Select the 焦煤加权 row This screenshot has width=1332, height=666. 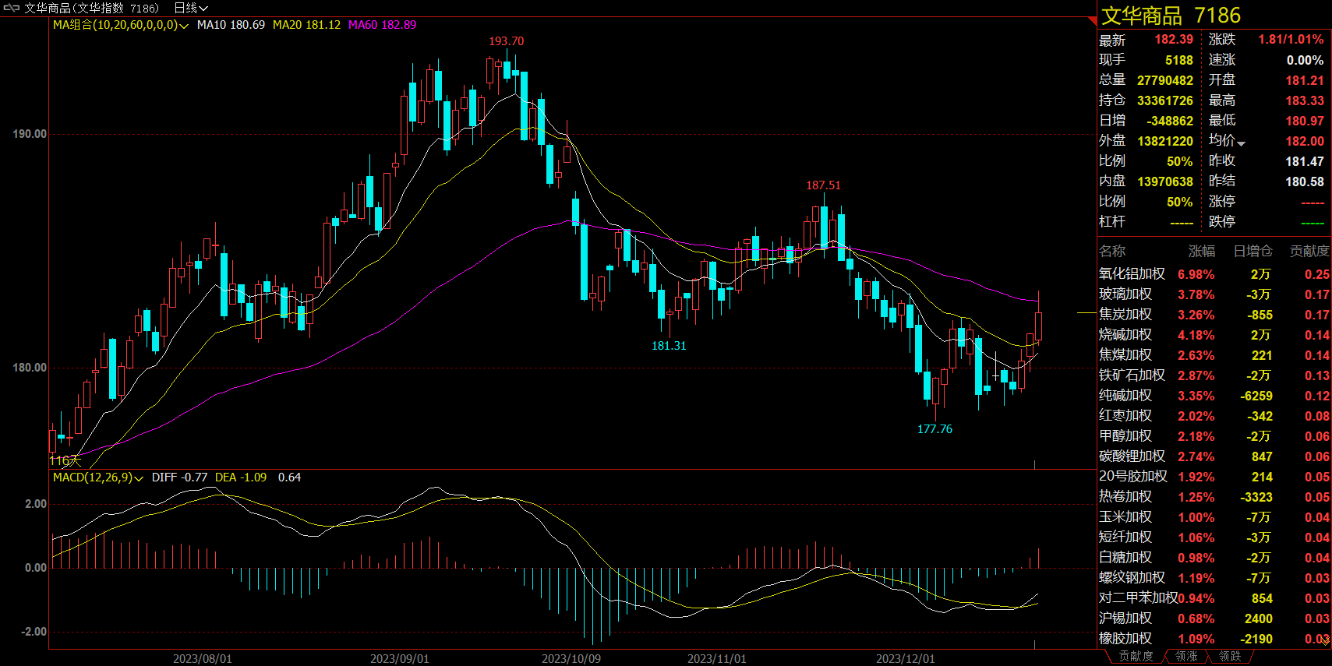click(1214, 355)
